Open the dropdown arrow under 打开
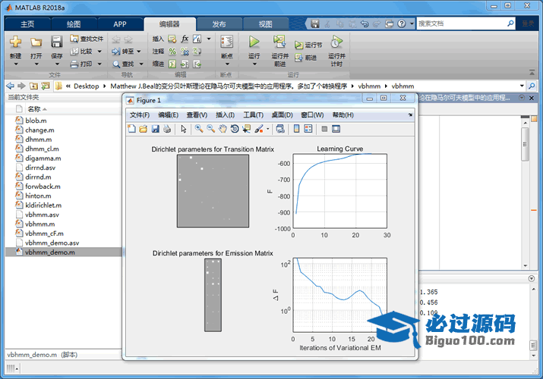This screenshot has height=379, width=543. 36,64
